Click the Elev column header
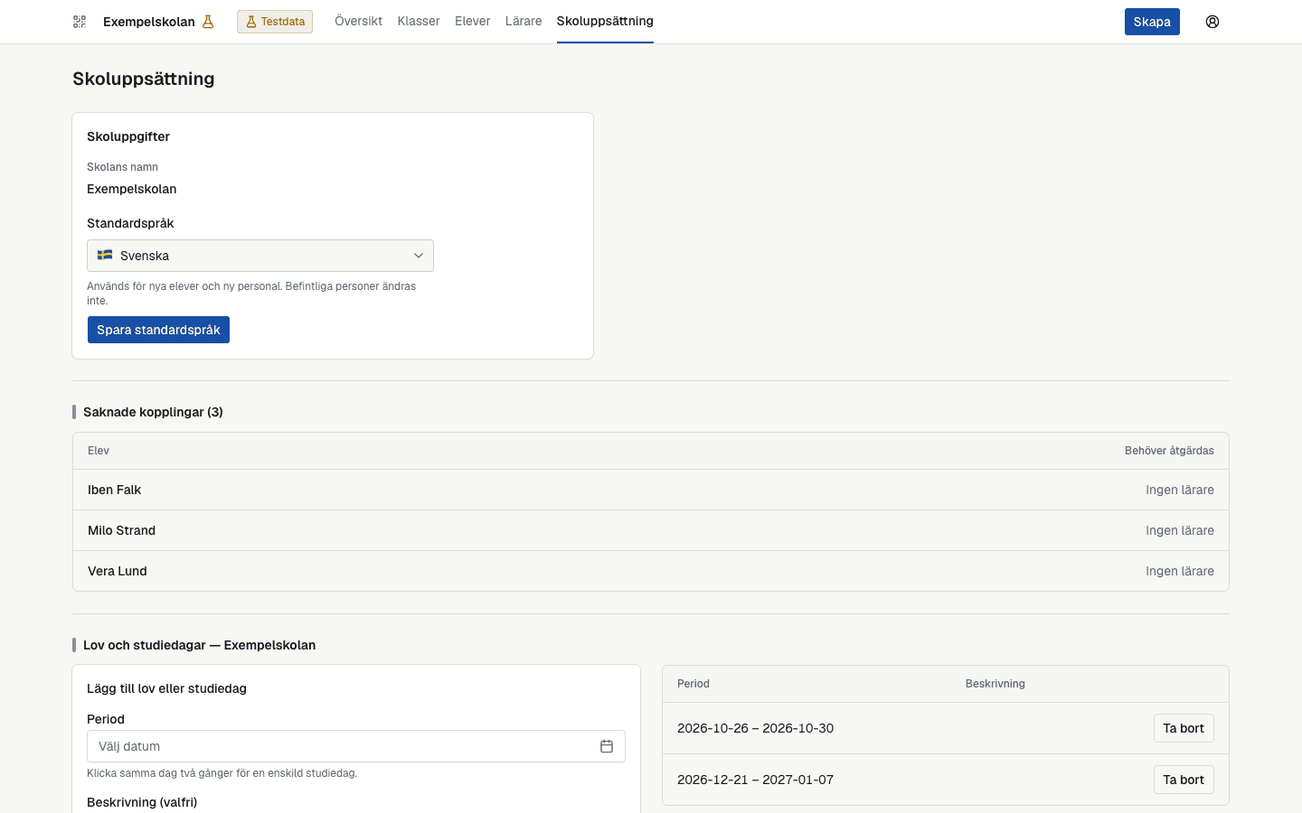This screenshot has height=813, width=1302. (99, 451)
